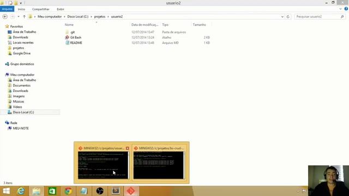Open projetos favorite folder
349x196 pixels.
18,48
